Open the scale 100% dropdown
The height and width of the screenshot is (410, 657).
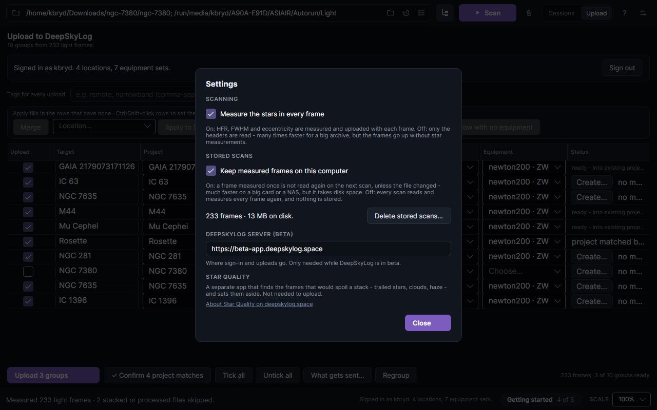632,399
